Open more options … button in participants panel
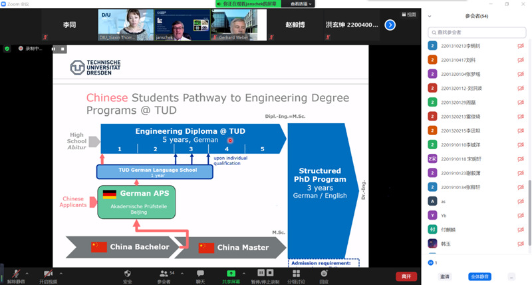The image size is (532, 285). click(511, 276)
